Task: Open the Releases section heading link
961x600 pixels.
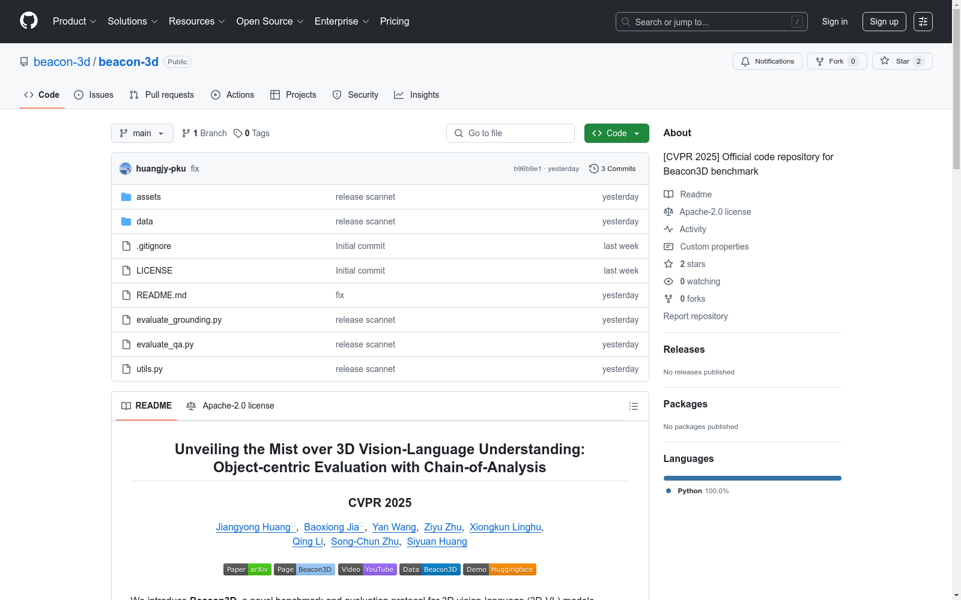Action: click(684, 349)
